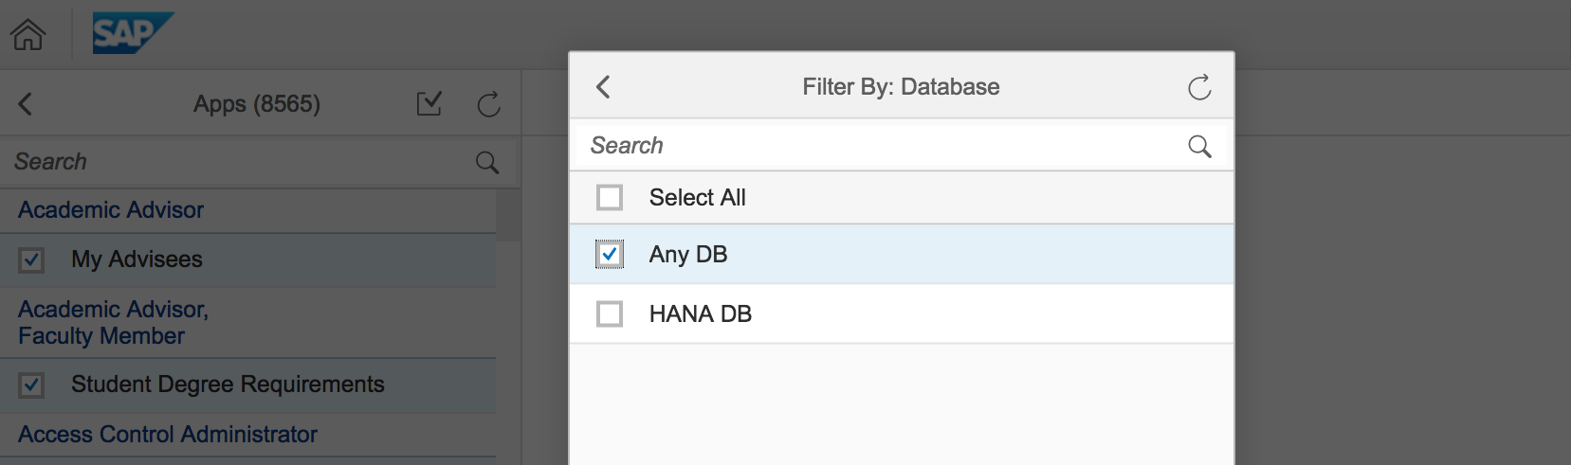The image size is (1571, 465).
Task: Go back from Filter By: Database
Action: 603,87
